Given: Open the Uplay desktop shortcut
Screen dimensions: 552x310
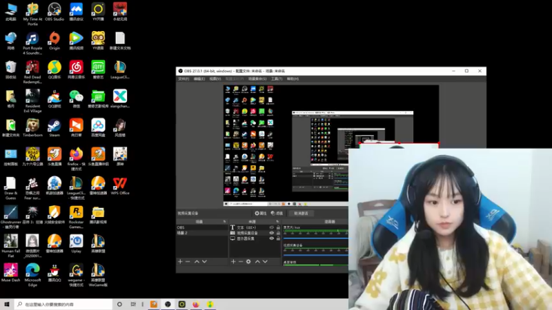Looking at the screenshot, I should coord(77,244).
